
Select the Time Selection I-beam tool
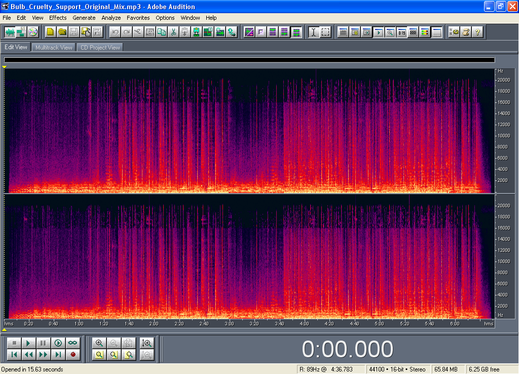pyautogui.click(x=314, y=32)
